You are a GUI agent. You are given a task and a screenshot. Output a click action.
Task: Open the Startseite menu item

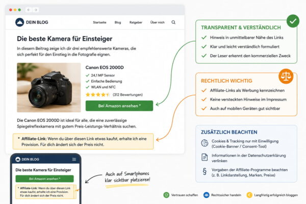pyautogui.click(x=99, y=22)
